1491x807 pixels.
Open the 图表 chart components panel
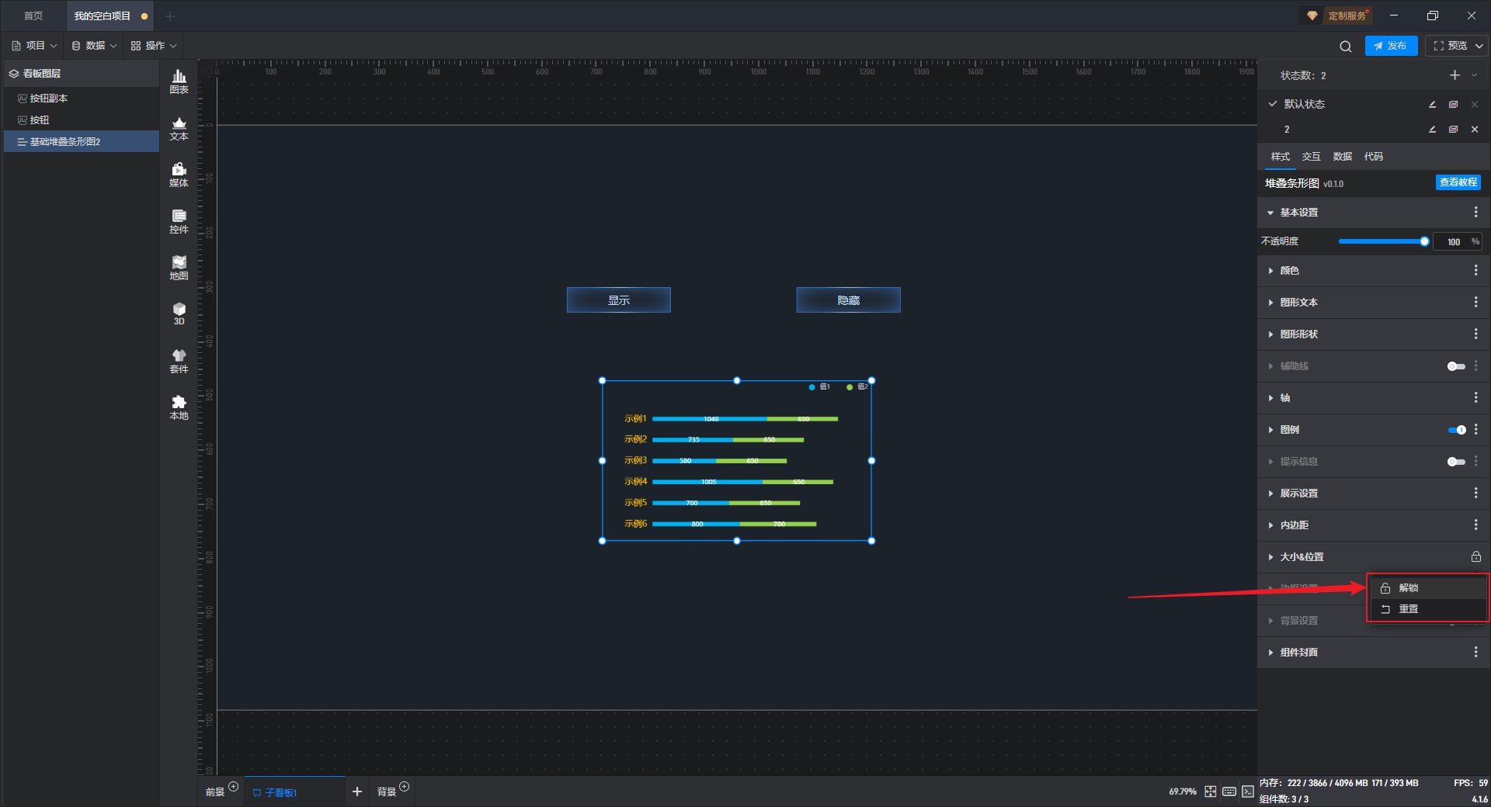179,81
